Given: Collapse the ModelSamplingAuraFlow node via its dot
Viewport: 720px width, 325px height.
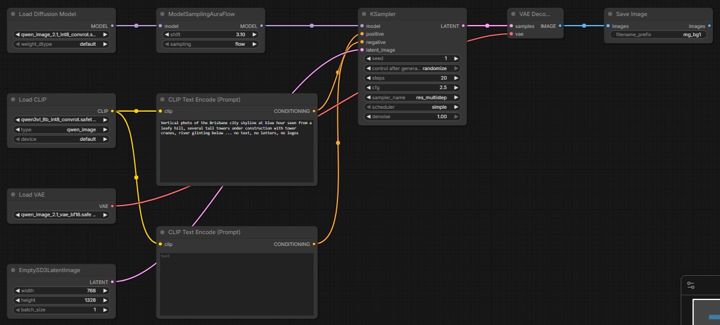Looking at the screenshot, I should (x=162, y=14).
